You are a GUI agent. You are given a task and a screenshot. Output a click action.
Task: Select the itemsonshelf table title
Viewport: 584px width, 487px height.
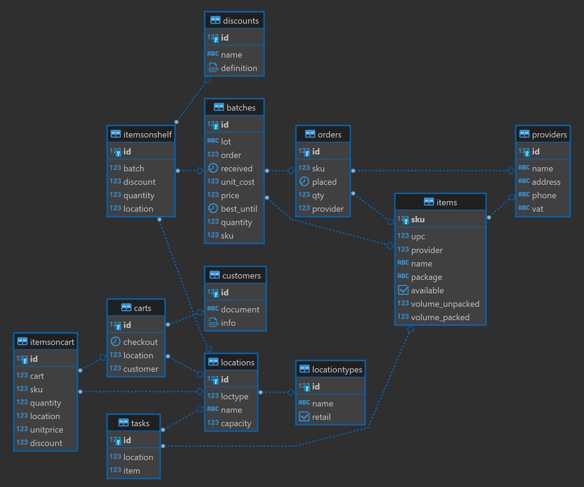point(147,134)
